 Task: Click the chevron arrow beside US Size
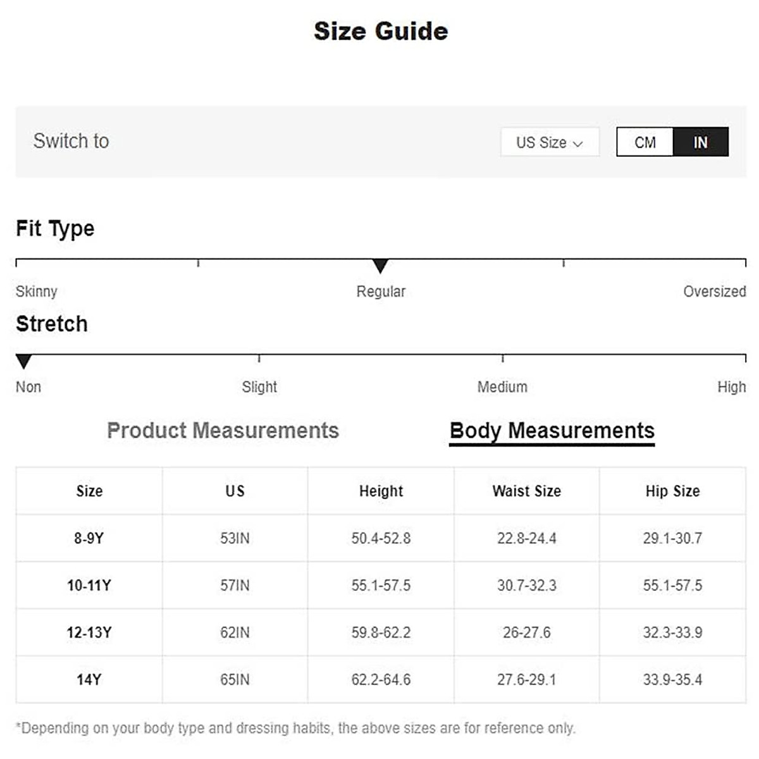577,144
